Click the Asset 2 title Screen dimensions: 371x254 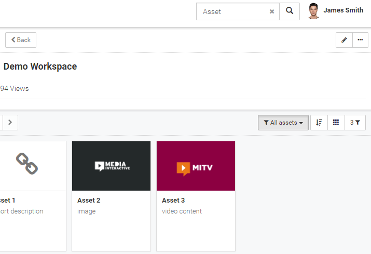[89, 200]
